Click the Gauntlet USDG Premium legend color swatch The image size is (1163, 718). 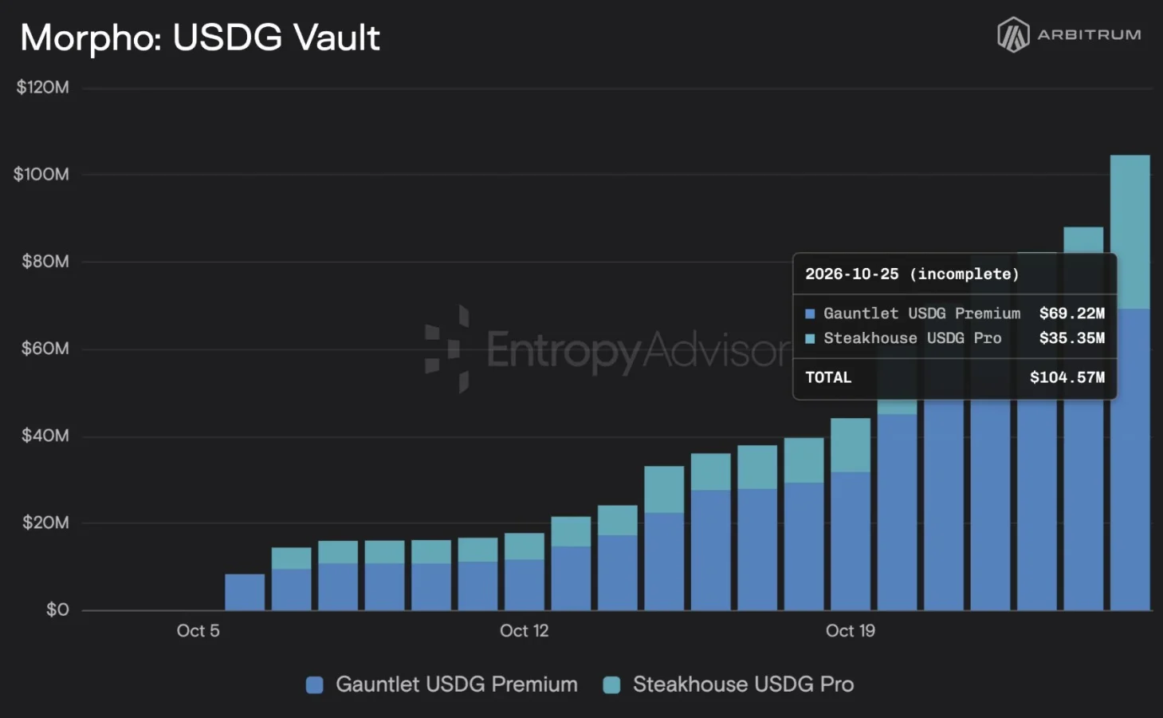315,684
